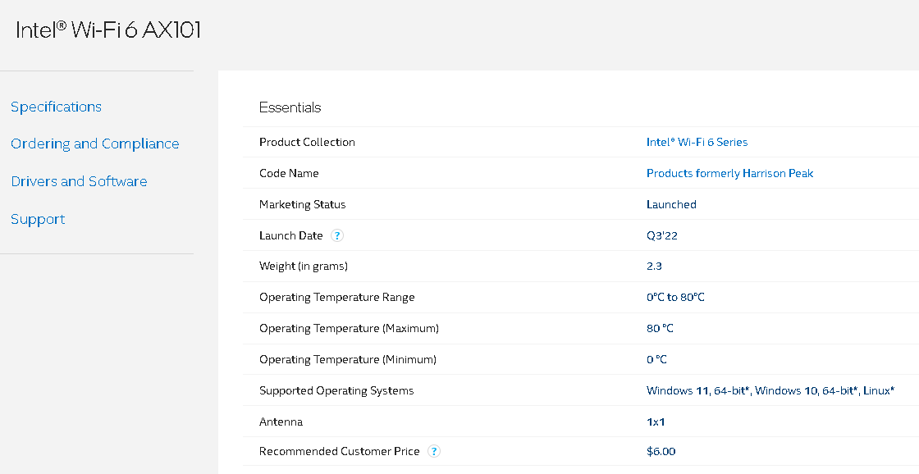The image size is (919, 474).
Task: Click the Launch Date help question icon
Action: tap(336, 235)
